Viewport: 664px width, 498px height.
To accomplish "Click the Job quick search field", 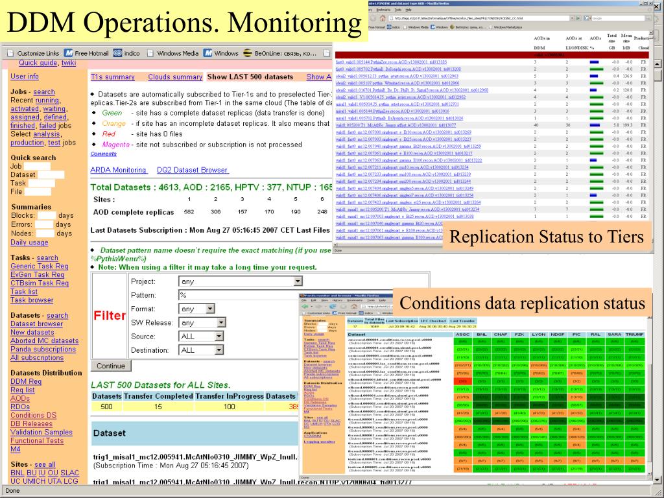I will 37,166.
